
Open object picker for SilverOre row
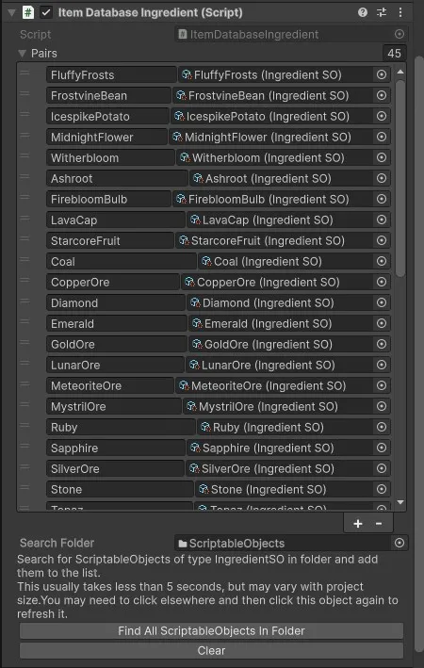pyautogui.click(x=382, y=468)
